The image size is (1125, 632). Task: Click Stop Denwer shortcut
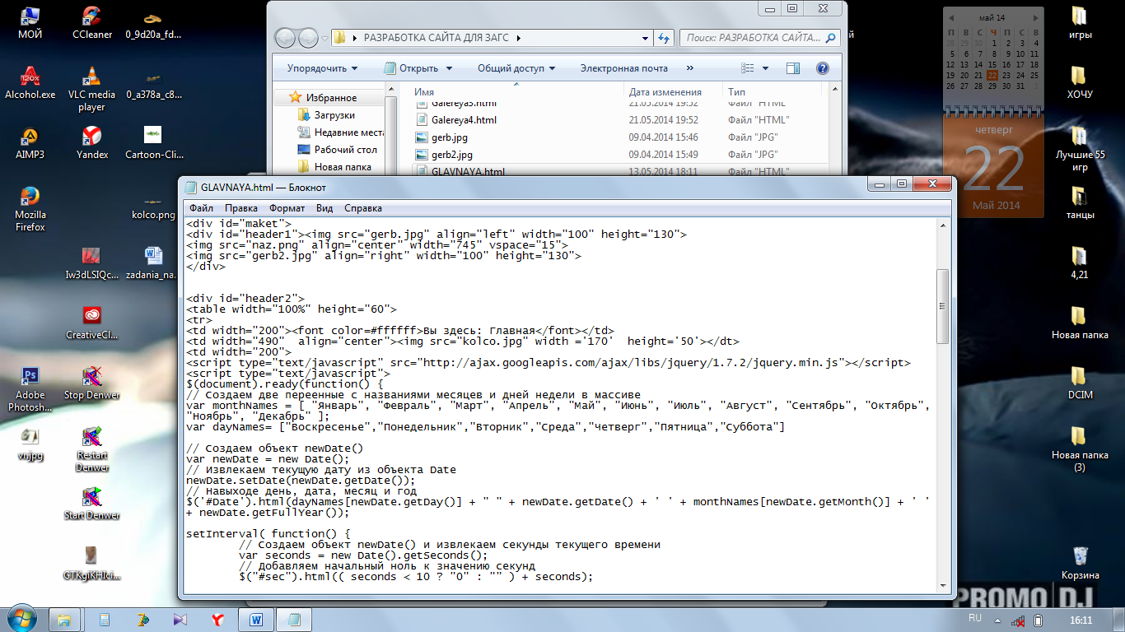91,383
